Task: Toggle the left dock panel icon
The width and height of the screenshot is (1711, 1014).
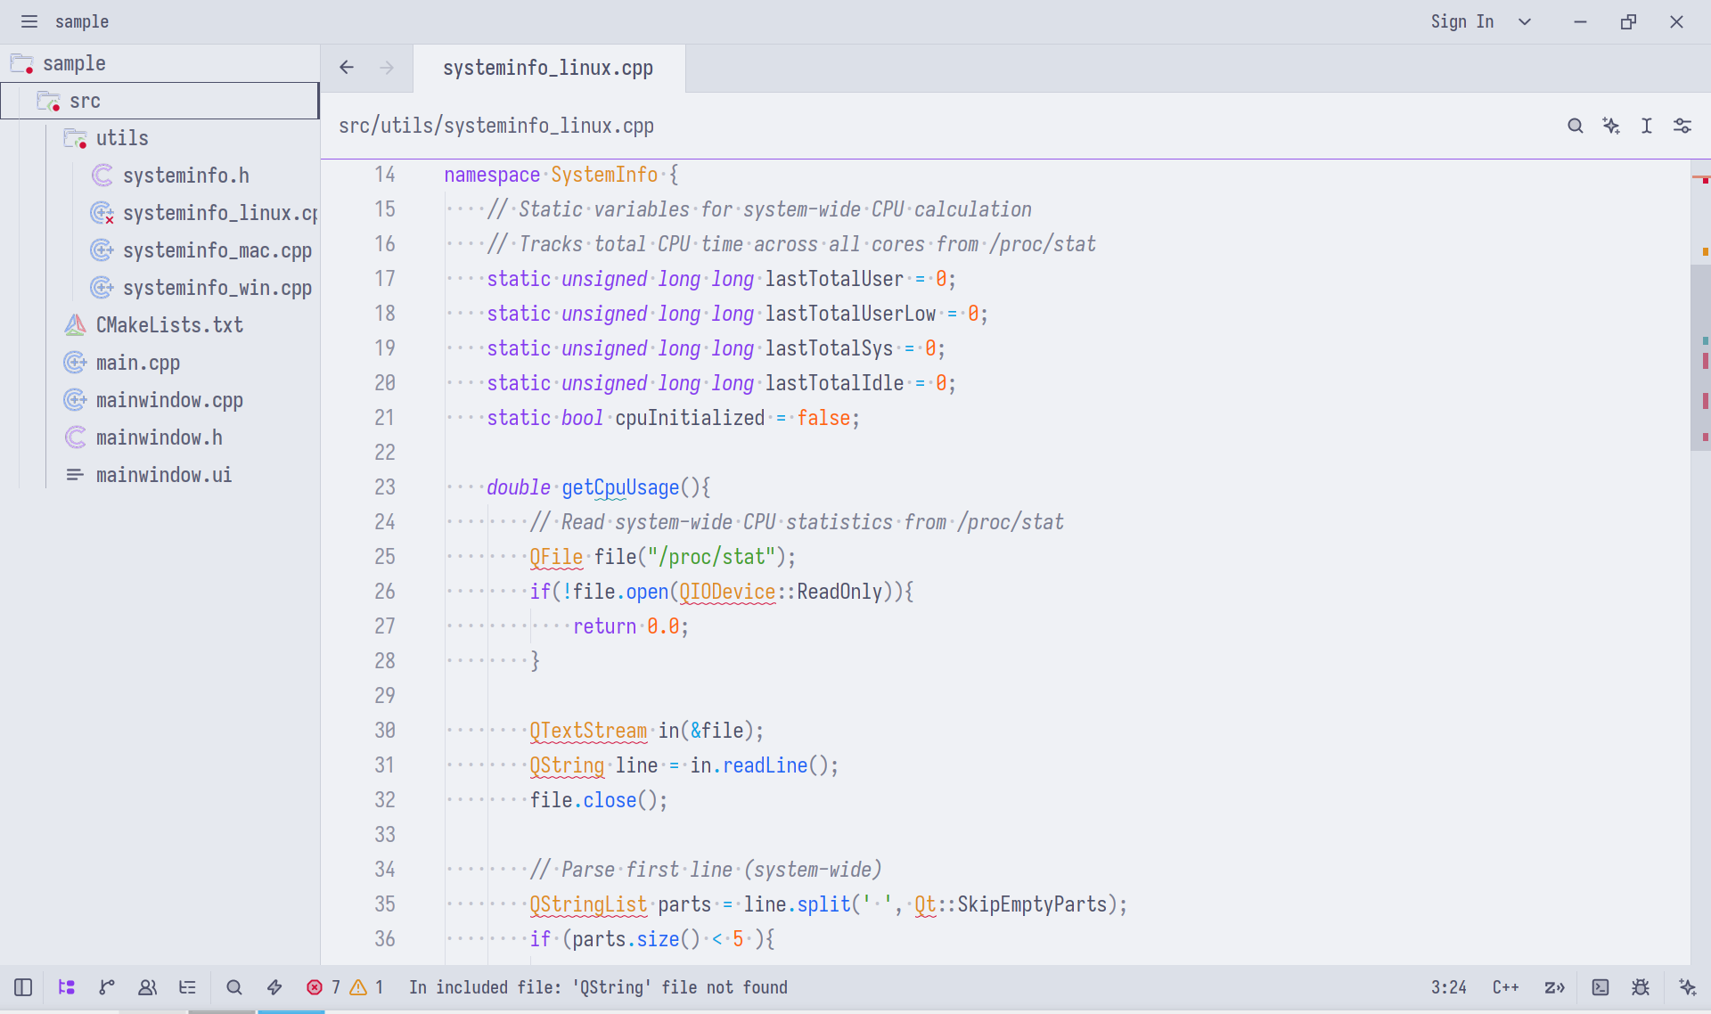Action: [23, 987]
